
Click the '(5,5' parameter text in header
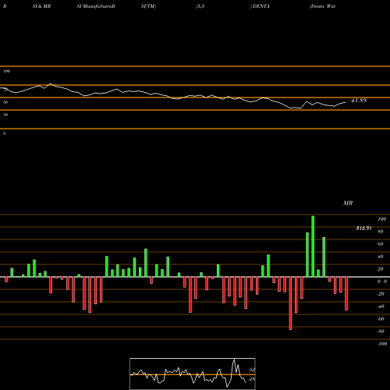(200, 6)
